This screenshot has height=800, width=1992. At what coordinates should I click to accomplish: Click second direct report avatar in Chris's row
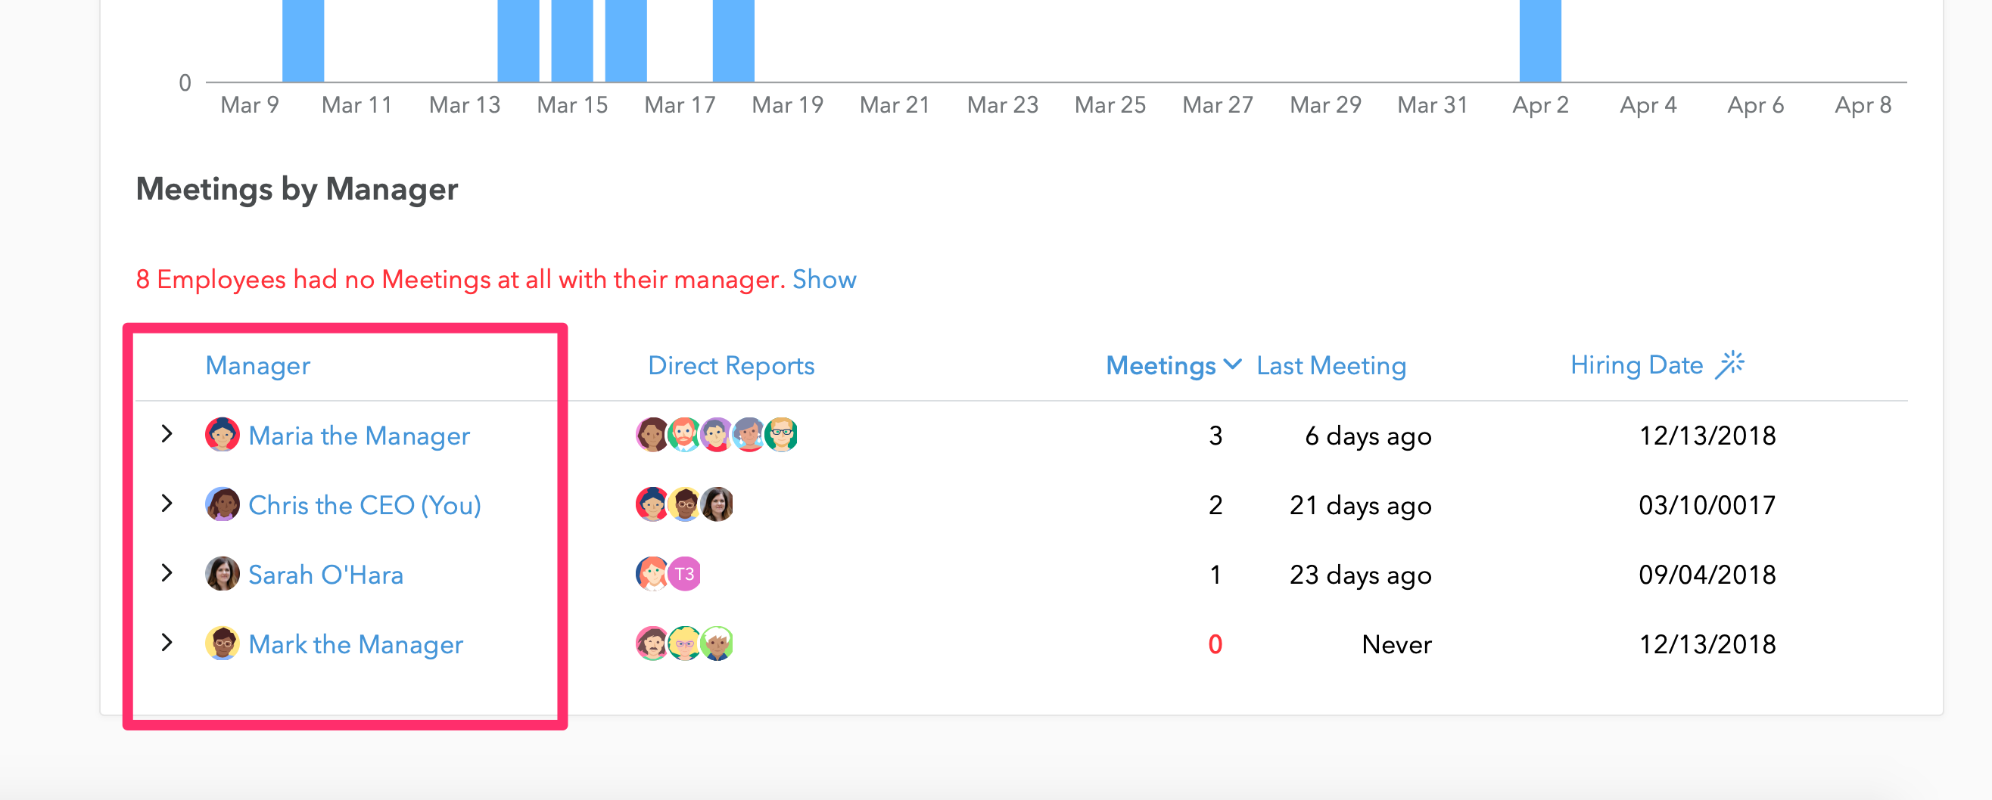coord(684,504)
